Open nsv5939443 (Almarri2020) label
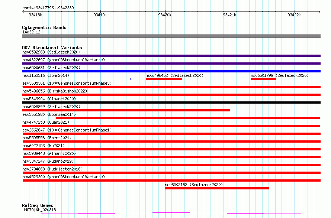331x218 pixels. pyautogui.click(x=49, y=153)
